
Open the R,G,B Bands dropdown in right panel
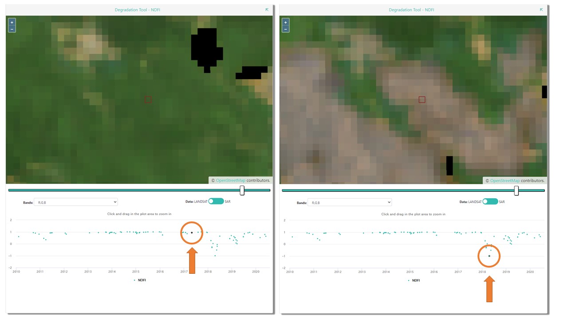tap(350, 202)
